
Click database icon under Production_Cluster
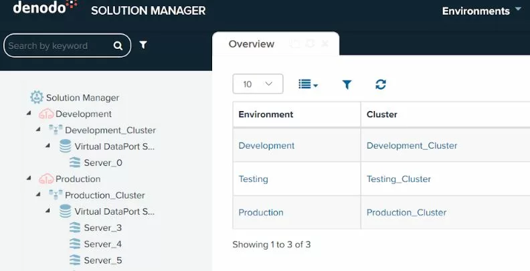[65, 211]
